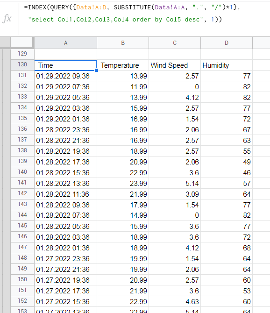
Task: Click the Wind Speed header cell
Action: (x=175, y=65)
